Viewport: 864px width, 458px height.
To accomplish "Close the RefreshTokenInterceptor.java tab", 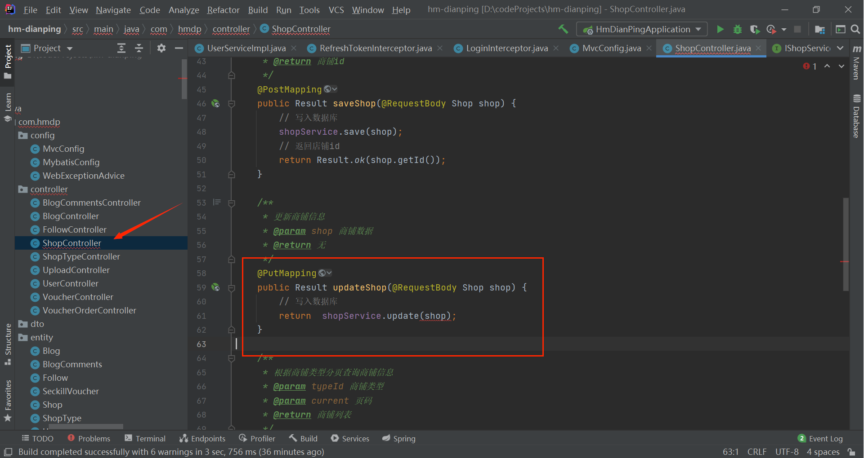I will coord(440,48).
